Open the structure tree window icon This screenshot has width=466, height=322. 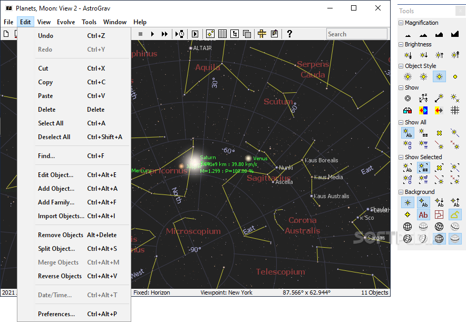coord(235,34)
